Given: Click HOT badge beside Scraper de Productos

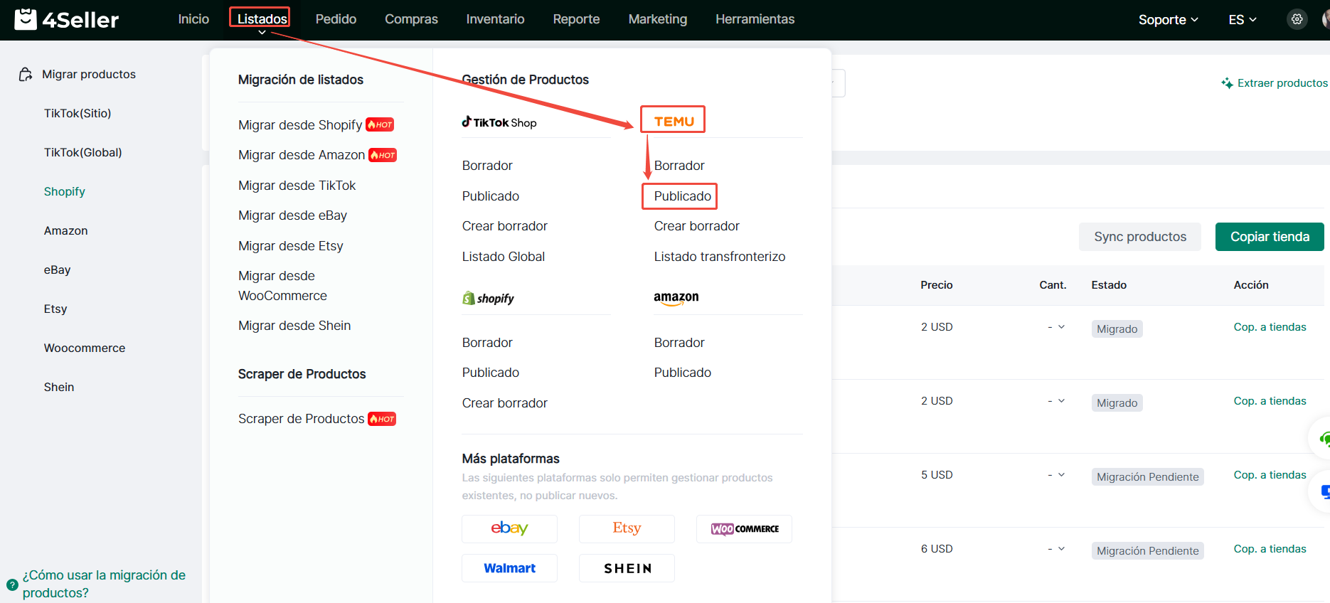Looking at the screenshot, I should pyautogui.click(x=382, y=419).
